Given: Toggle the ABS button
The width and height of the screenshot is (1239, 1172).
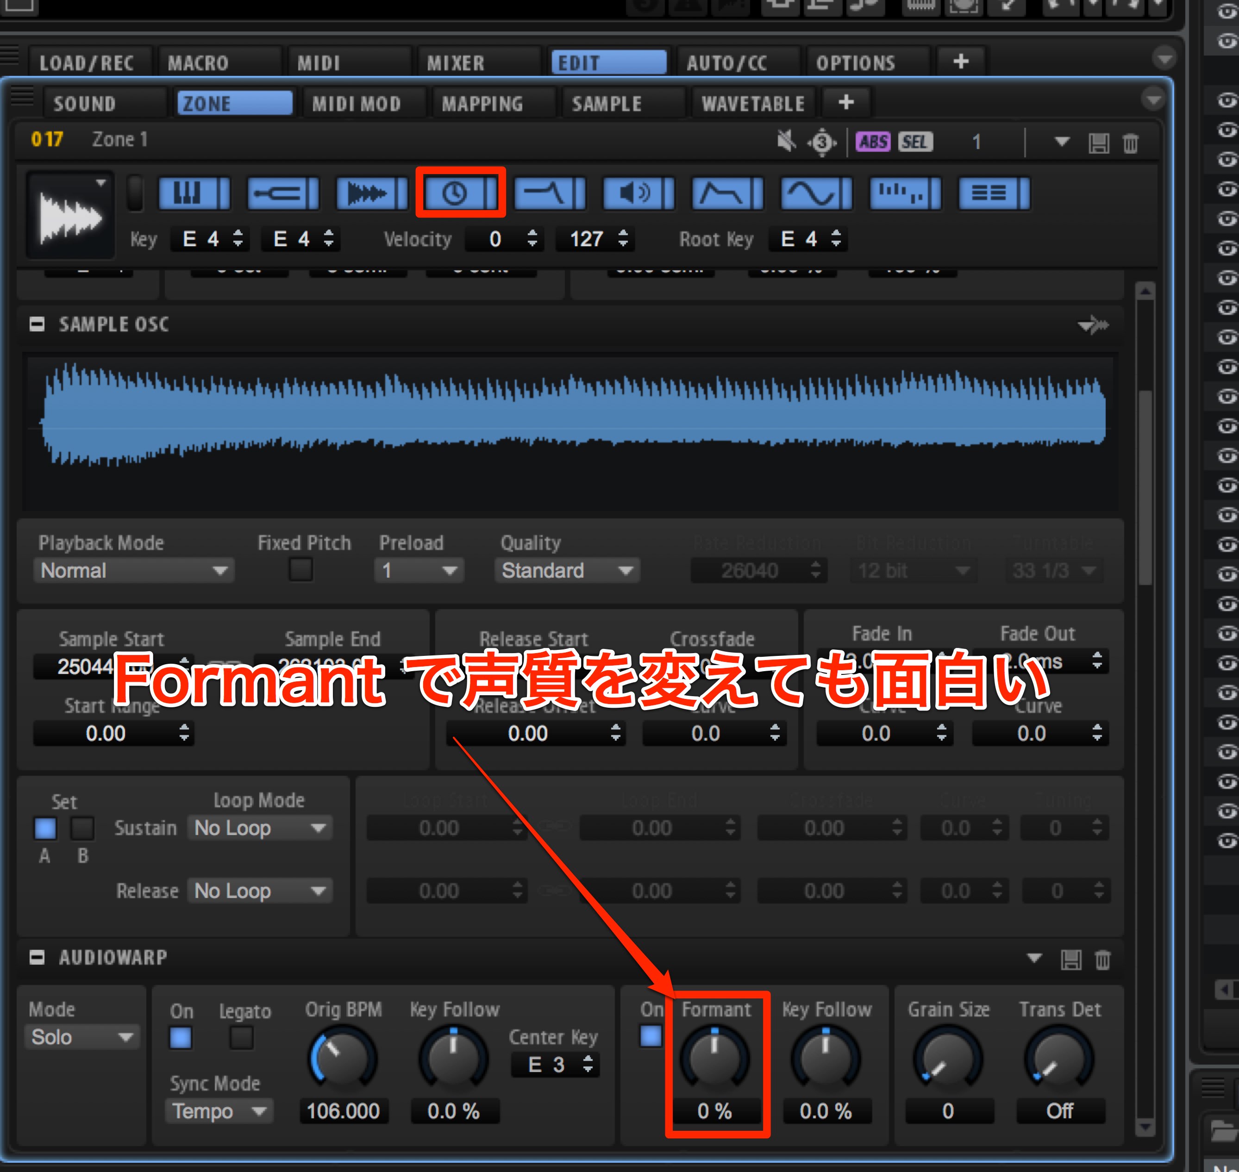Looking at the screenshot, I should pyautogui.click(x=873, y=142).
